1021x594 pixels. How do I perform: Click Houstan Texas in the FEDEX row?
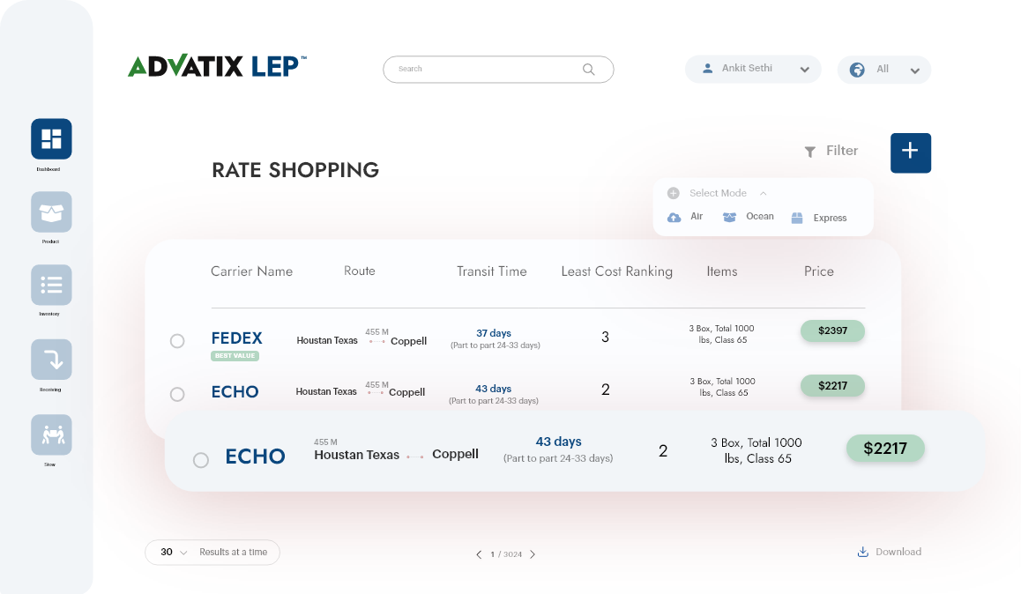tap(327, 340)
